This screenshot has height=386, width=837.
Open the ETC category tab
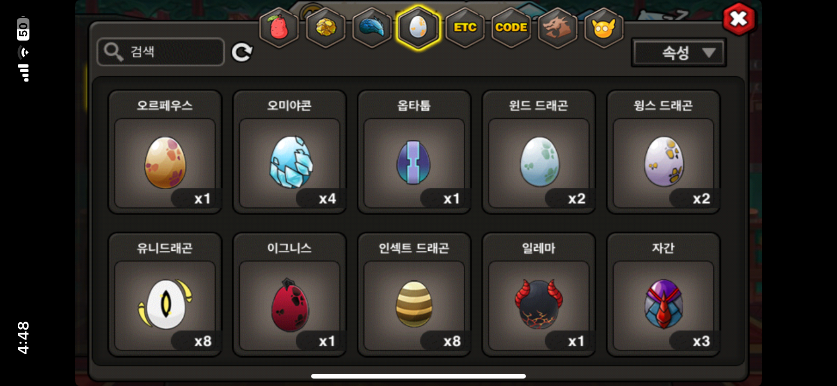(465, 28)
